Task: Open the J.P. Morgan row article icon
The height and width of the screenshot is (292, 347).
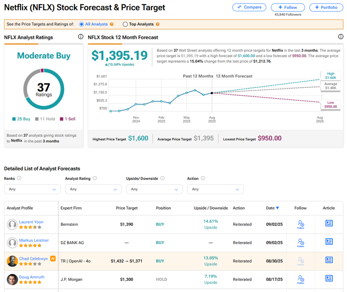Action: pyautogui.click(x=329, y=278)
